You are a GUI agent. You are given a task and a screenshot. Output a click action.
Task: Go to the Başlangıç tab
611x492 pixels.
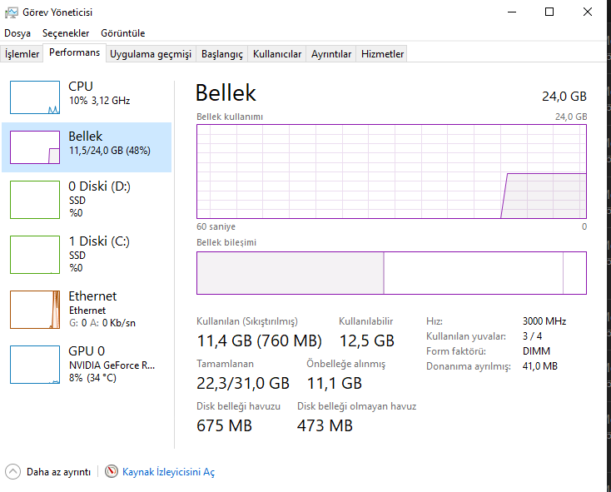[222, 54]
